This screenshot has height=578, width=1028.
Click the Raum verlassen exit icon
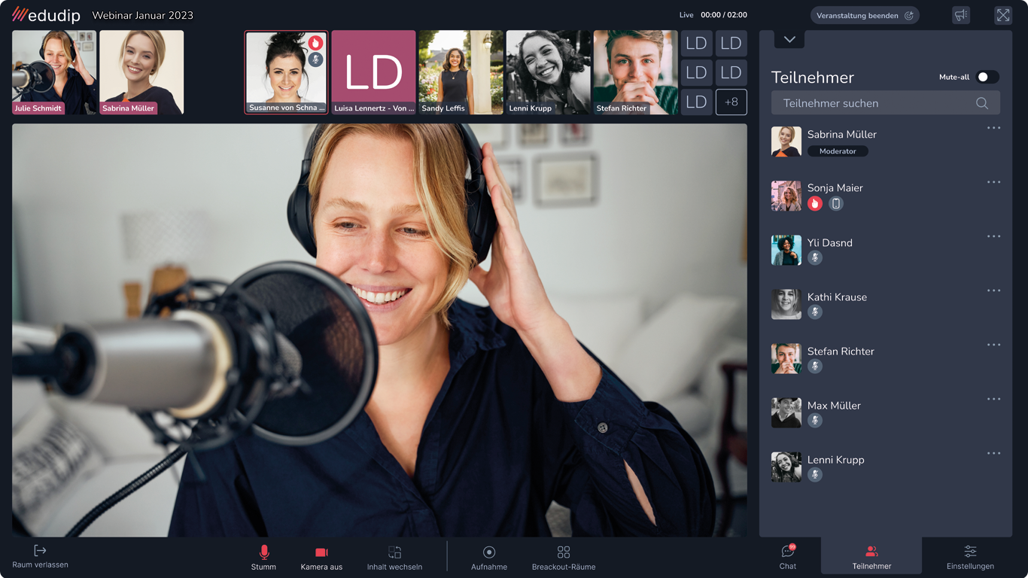40,552
